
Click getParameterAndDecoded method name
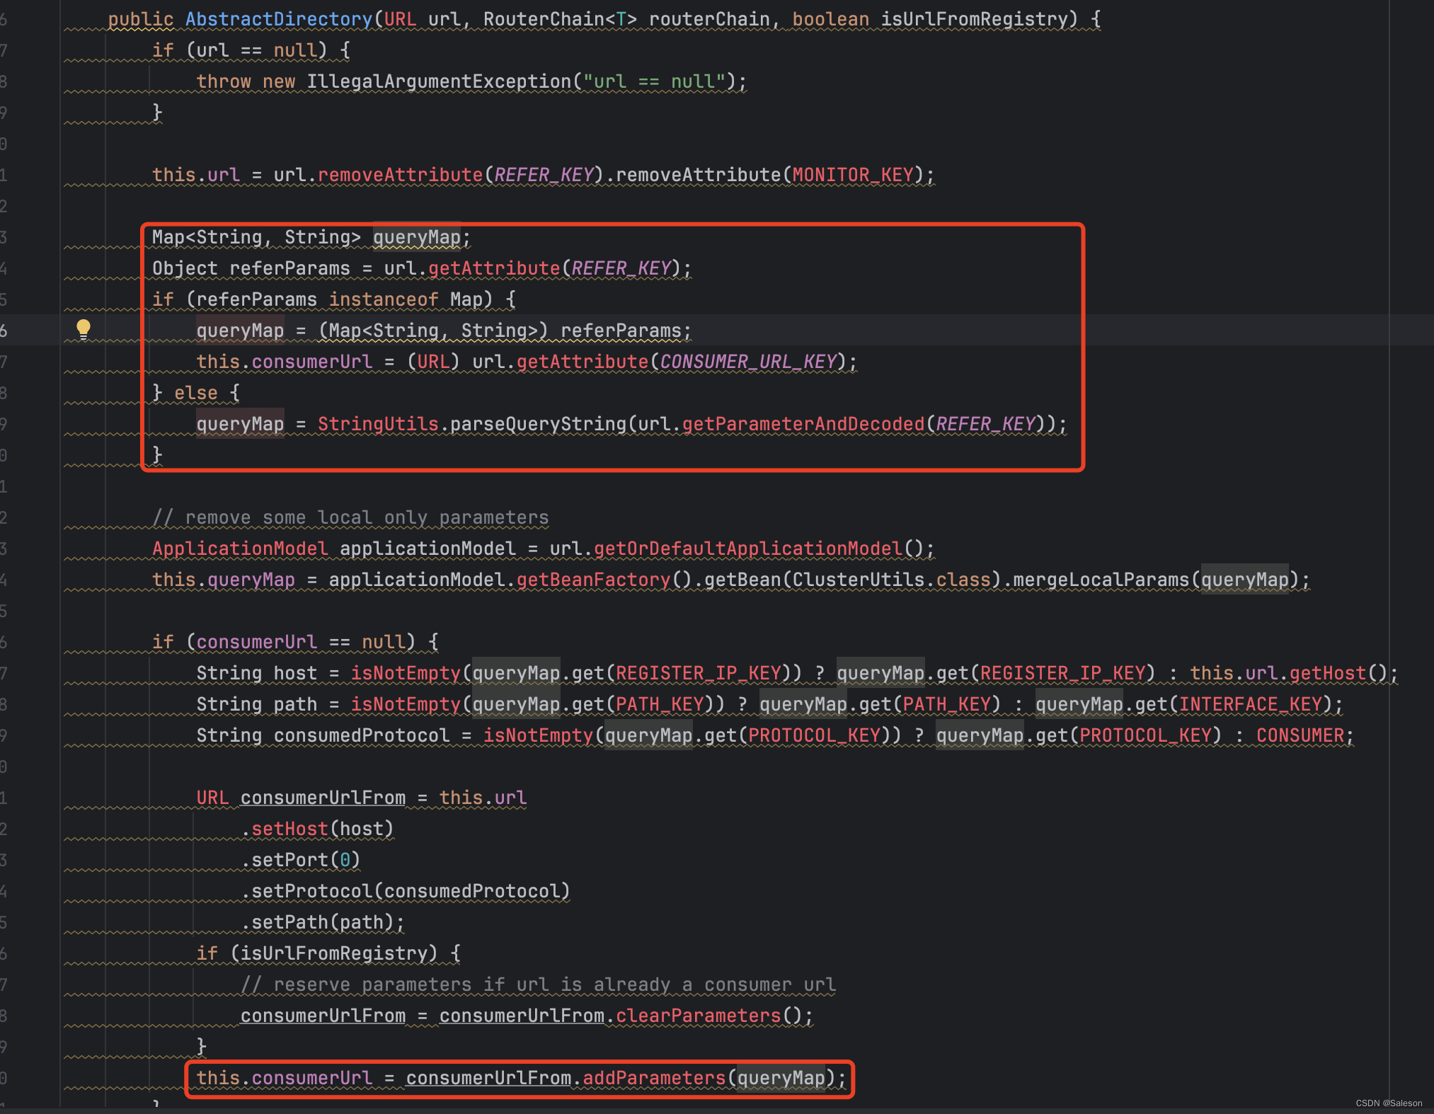pos(803,424)
